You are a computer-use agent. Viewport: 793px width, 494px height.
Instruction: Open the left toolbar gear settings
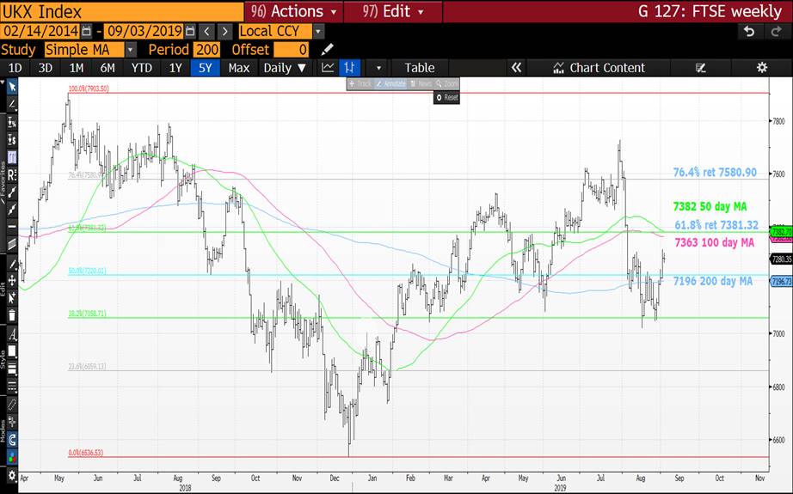[x=12, y=476]
